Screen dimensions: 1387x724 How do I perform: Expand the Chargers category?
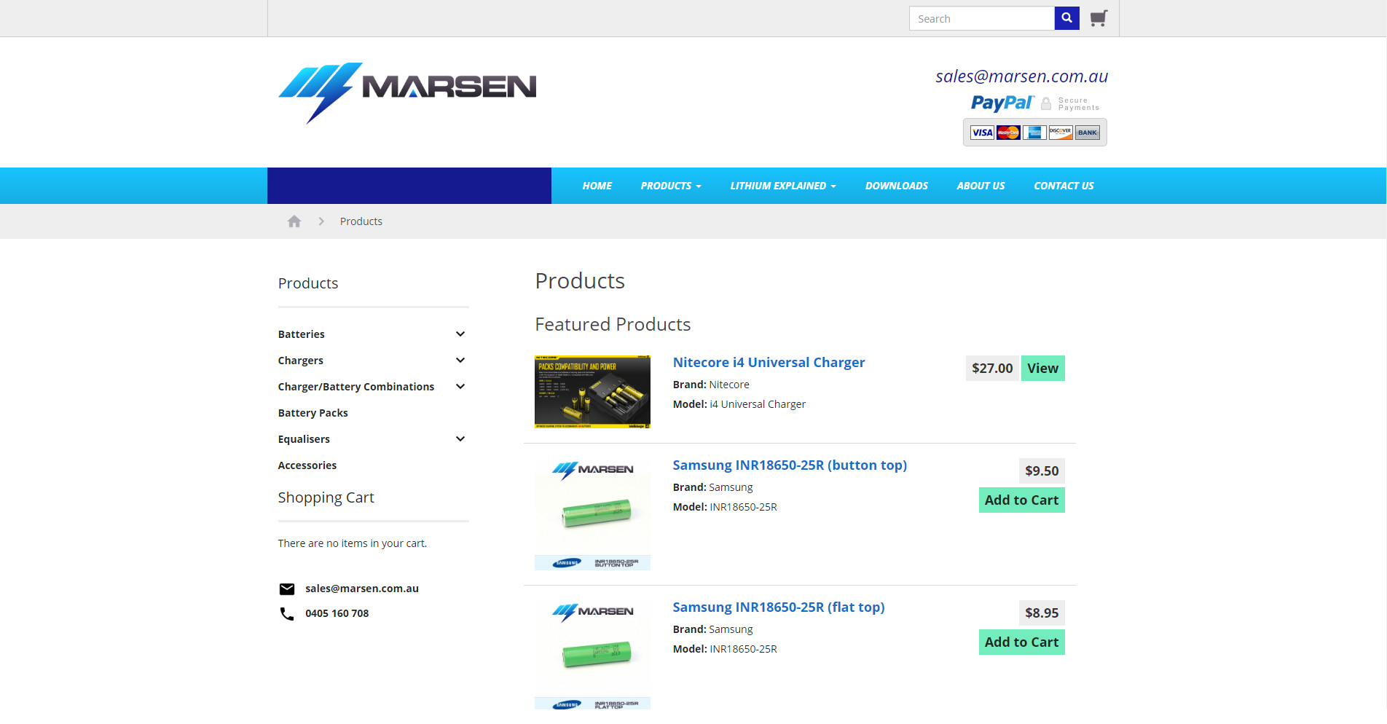[x=460, y=360]
